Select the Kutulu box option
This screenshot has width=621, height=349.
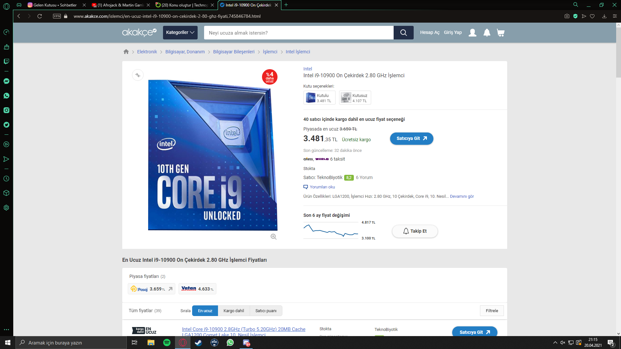319,98
